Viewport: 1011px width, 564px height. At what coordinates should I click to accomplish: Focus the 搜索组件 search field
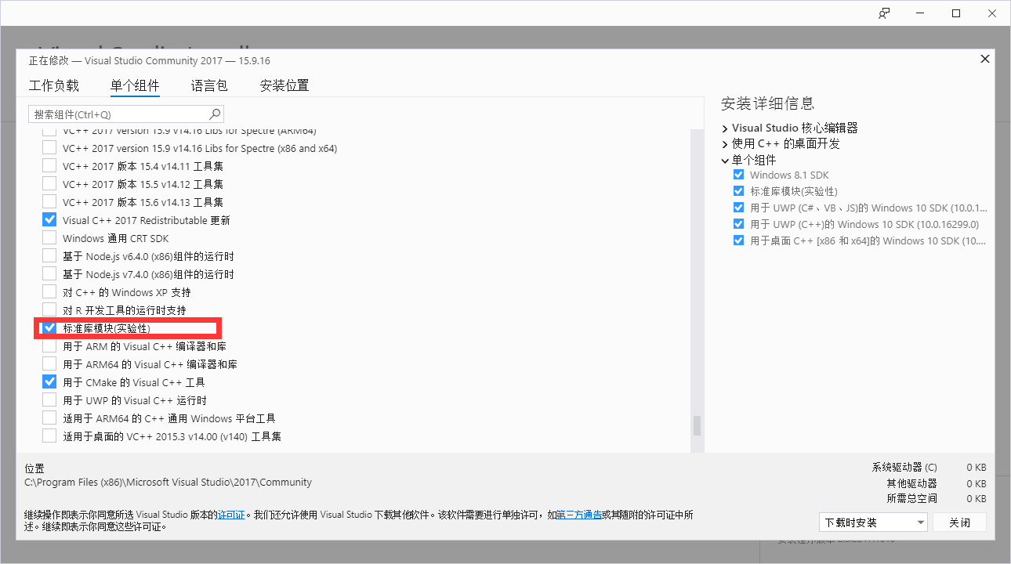click(x=126, y=114)
